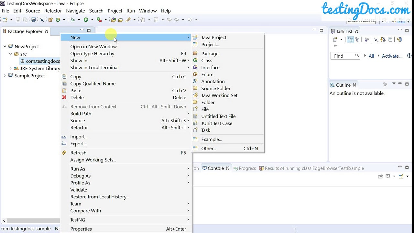This screenshot has height=233, width=414.
Task: Click Refresh in the context menu
Action: point(126,153)
